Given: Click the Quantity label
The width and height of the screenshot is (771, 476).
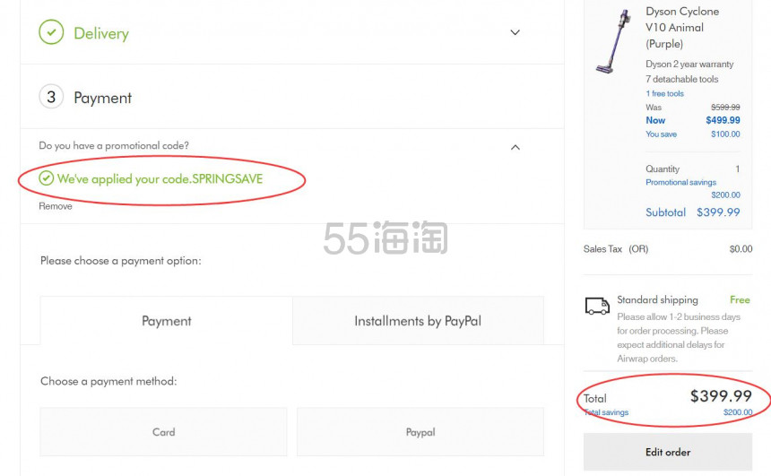Looking at the screenshot, I should [663, 169].
